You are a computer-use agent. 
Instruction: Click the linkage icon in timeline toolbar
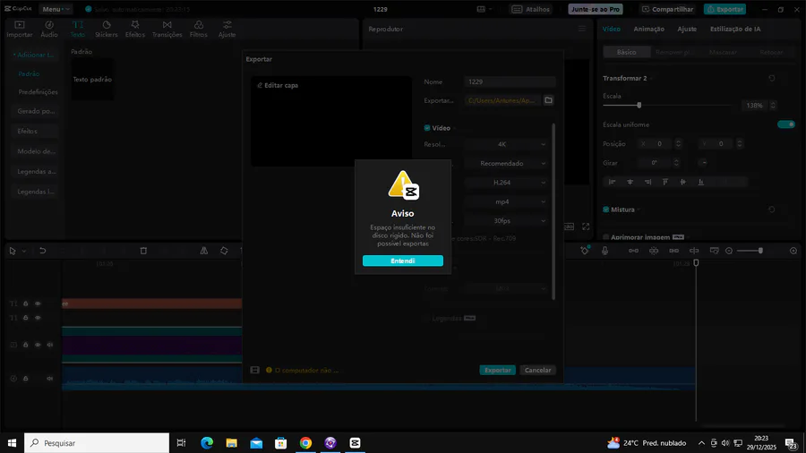[x=673, y=251]
